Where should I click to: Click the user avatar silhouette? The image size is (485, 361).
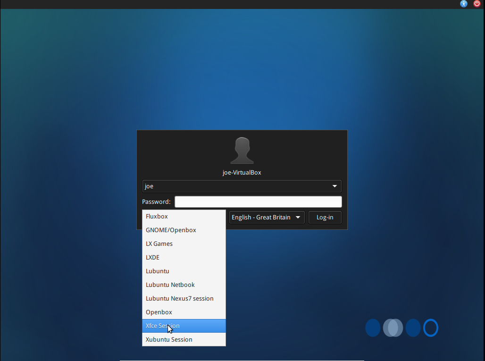point(242,151)
